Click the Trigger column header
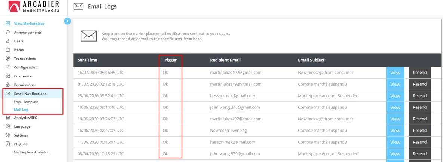 coord(170,60)
